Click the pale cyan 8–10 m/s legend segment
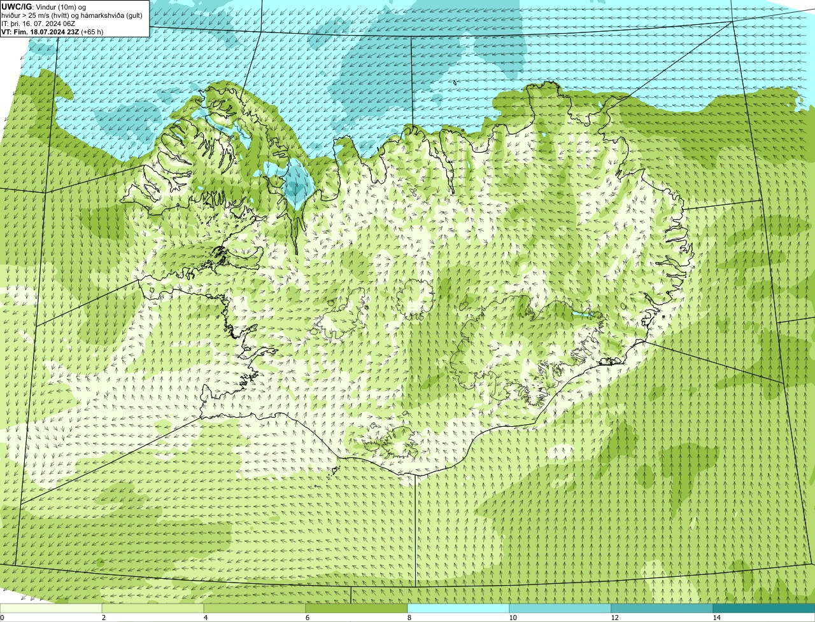Screen dimensions: 815x622 [458, 608]
